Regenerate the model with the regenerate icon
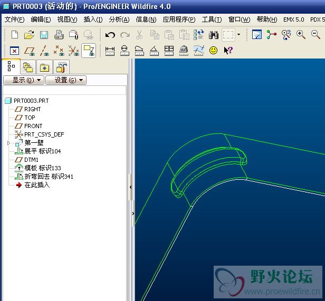This screenshot has height=301, width=325. point(199,35)
